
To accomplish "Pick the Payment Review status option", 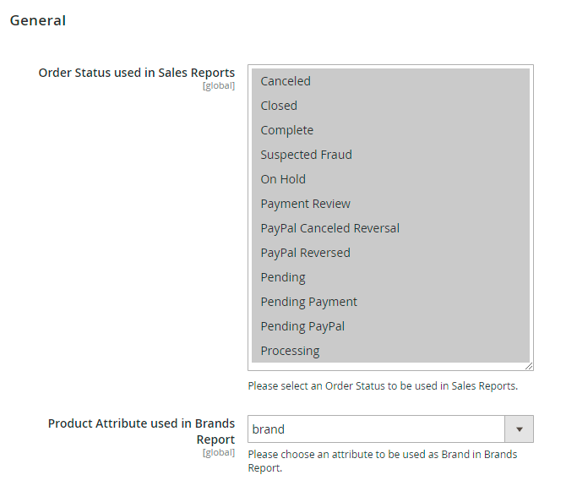I will 305,204.
